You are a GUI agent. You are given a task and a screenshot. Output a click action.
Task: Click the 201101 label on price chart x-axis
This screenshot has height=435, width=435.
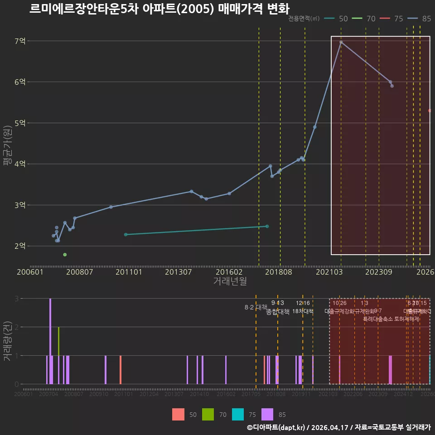point(129,272)
